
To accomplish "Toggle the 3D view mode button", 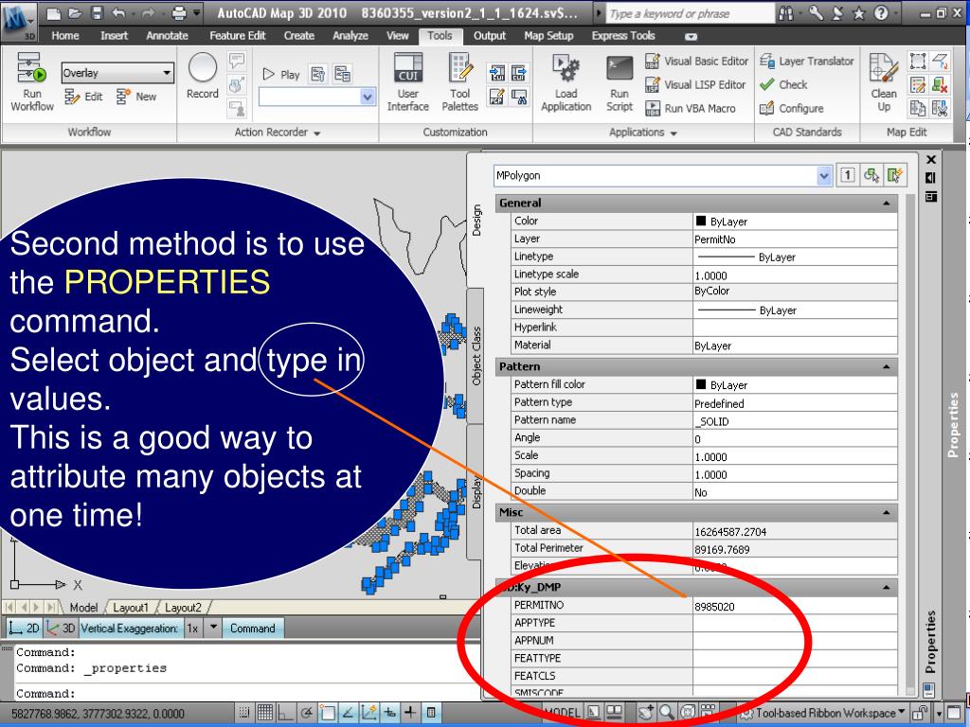I will (x=61, y=629).
